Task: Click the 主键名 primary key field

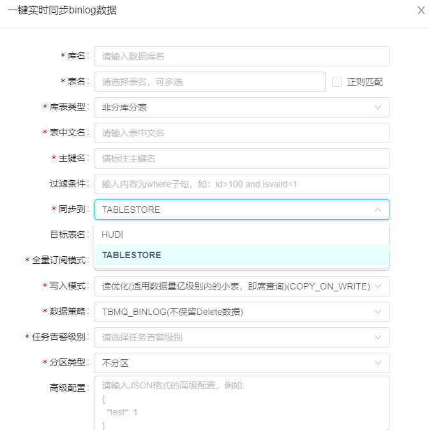Action: pyautogui.click(x=241, y=158)
